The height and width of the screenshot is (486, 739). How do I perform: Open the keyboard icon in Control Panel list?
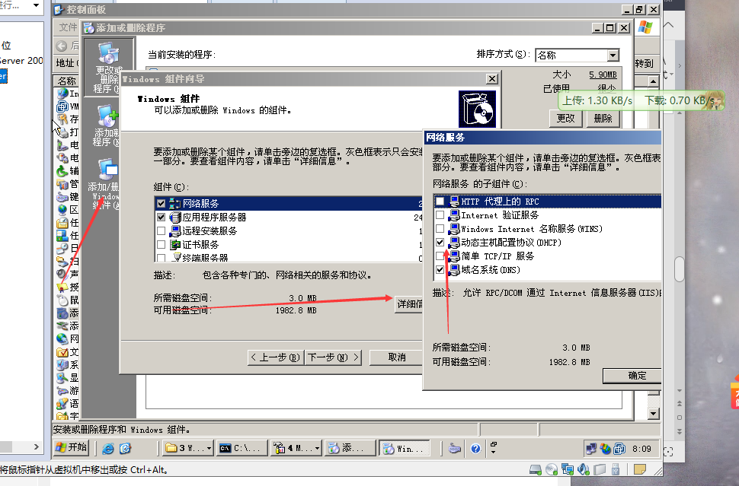62,197
